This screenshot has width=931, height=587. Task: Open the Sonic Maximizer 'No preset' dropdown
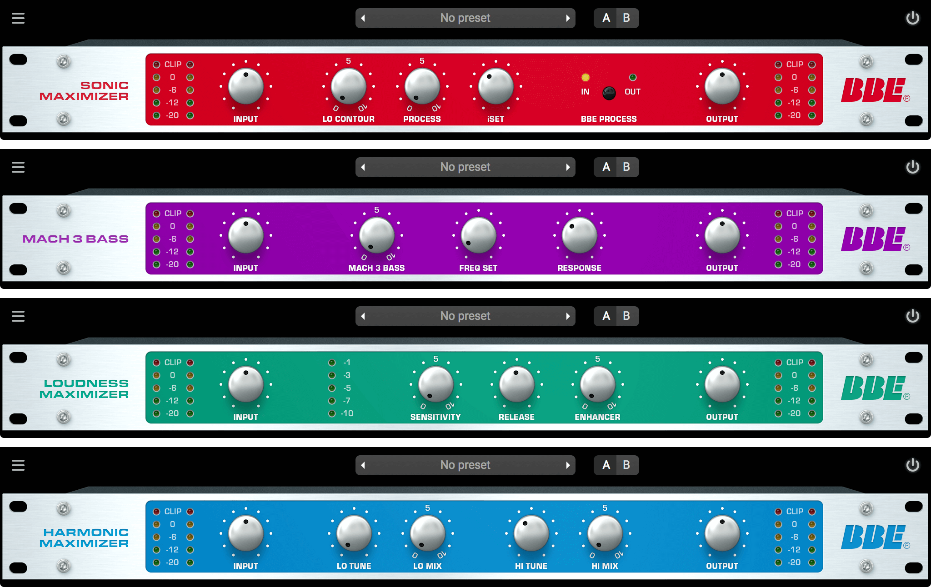(465, 18)
